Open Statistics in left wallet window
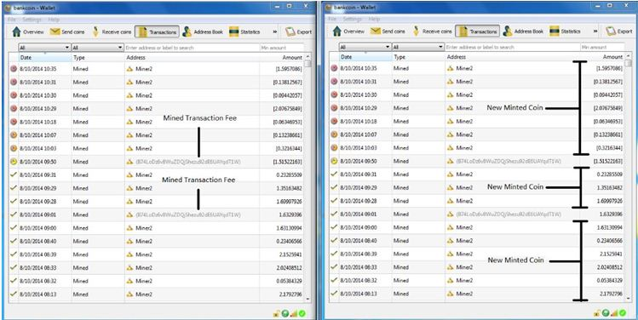This screenshot has height=320, width=638. pos(244,31)
